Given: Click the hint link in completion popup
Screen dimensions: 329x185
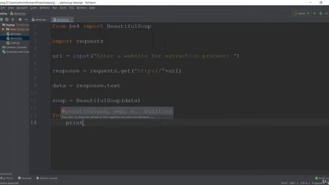Looking at the screenshot, I should (152, 117).
